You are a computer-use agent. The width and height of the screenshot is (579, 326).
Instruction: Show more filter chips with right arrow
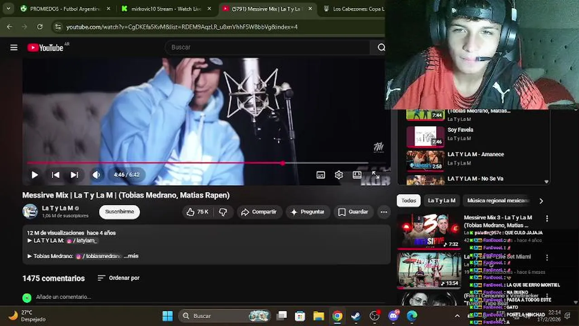click(541, 201)
